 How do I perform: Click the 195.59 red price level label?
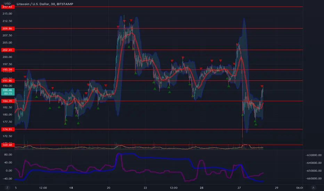tap(8, 69)
